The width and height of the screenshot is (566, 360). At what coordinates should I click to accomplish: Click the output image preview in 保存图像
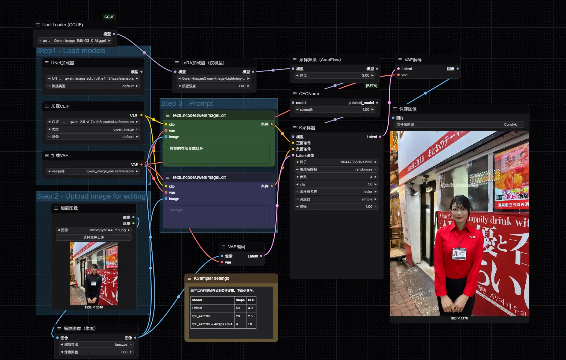coord(459,223)
